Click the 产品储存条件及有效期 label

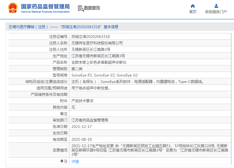(x=49, y=94)
